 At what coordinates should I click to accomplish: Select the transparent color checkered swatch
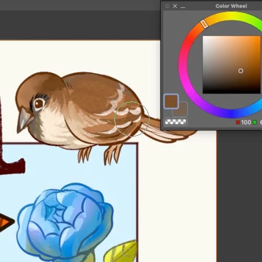coord(176,122)
